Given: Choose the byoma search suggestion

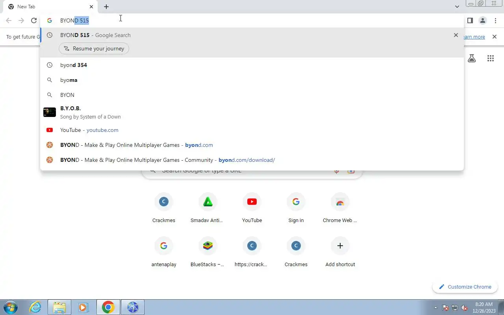Looking at the screenshot, I should pos(252,80).
